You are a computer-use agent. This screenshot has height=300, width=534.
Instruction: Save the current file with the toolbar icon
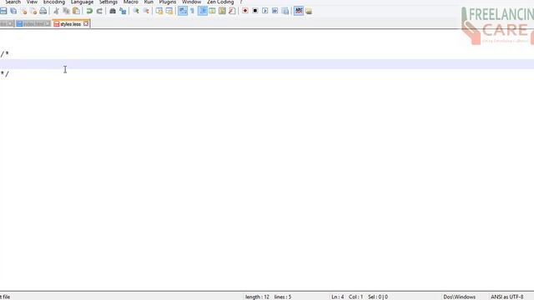[x=3, y=11]
